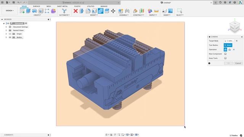Click the Save icon in title bar
Screen dimensions: 244x137
click(x=14, y=3)
